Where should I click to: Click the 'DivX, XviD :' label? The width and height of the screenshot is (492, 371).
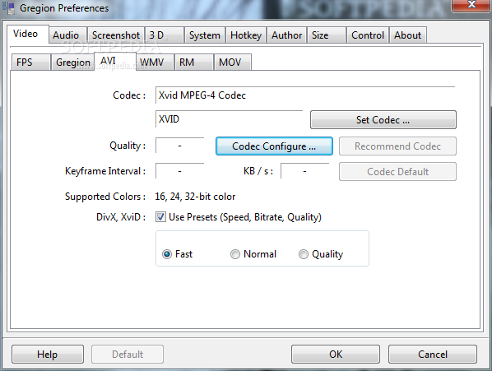click(x=121, y=217)
